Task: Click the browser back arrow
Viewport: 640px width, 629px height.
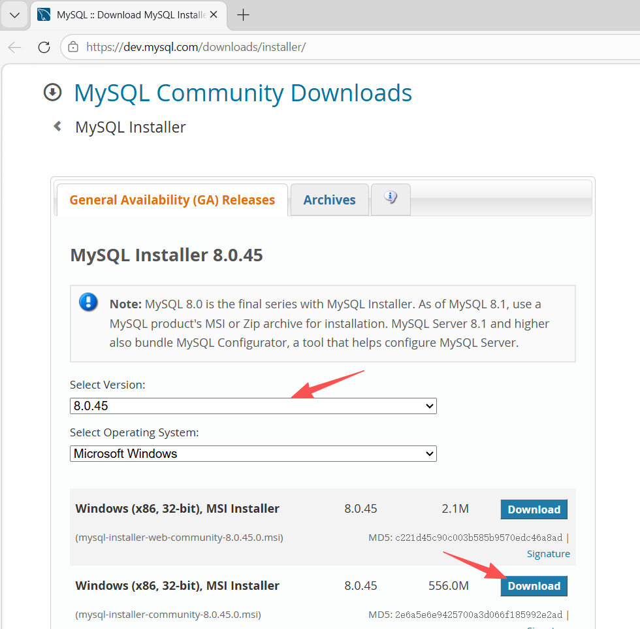Action: (x=14, y=47)
